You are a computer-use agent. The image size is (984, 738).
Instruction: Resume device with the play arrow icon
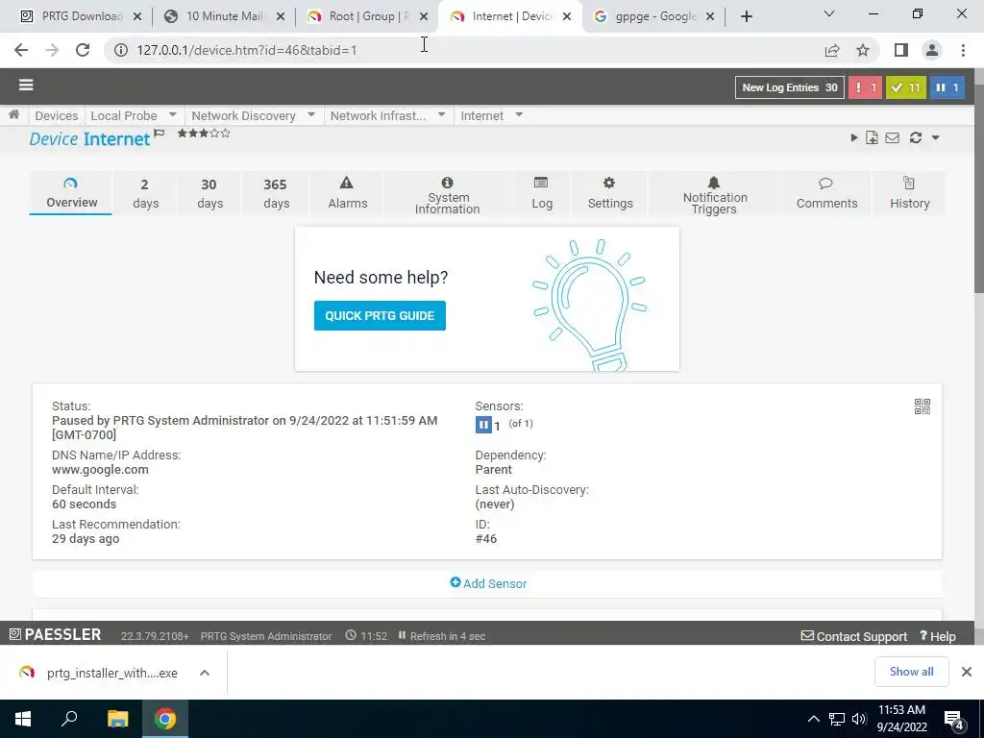click(x=853, y=137)
